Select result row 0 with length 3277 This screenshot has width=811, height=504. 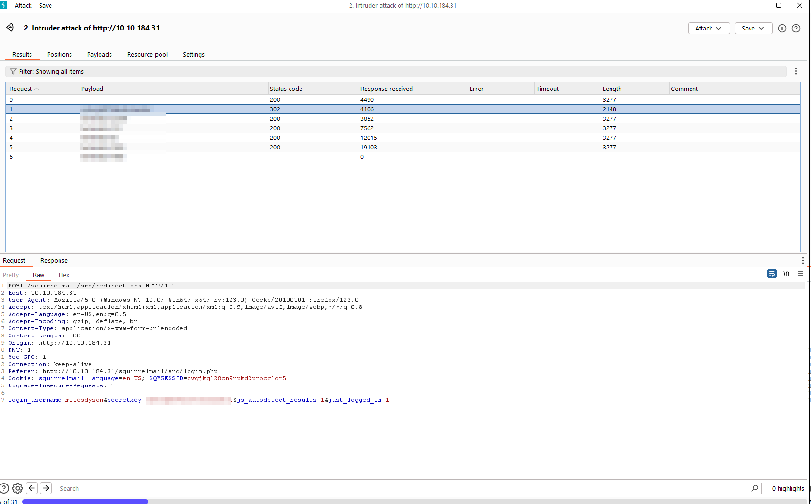tap(403, 100)
